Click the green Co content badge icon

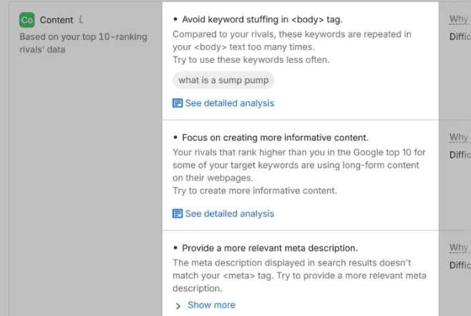(27, 20)
